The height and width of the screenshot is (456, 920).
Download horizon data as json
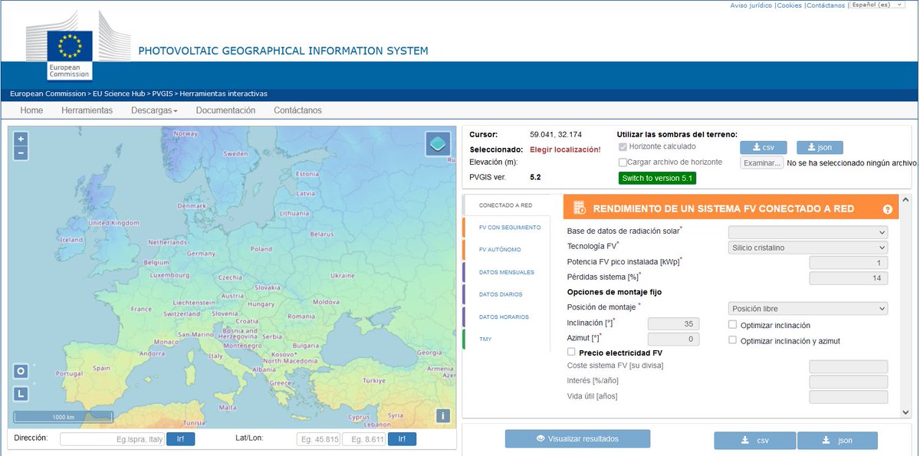click(x=820, y=148)
